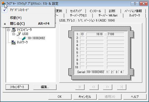The height and width of the screenshot is (102, 149).
Task: Collapse the USB tree node
Action: (x=13, y=34)
